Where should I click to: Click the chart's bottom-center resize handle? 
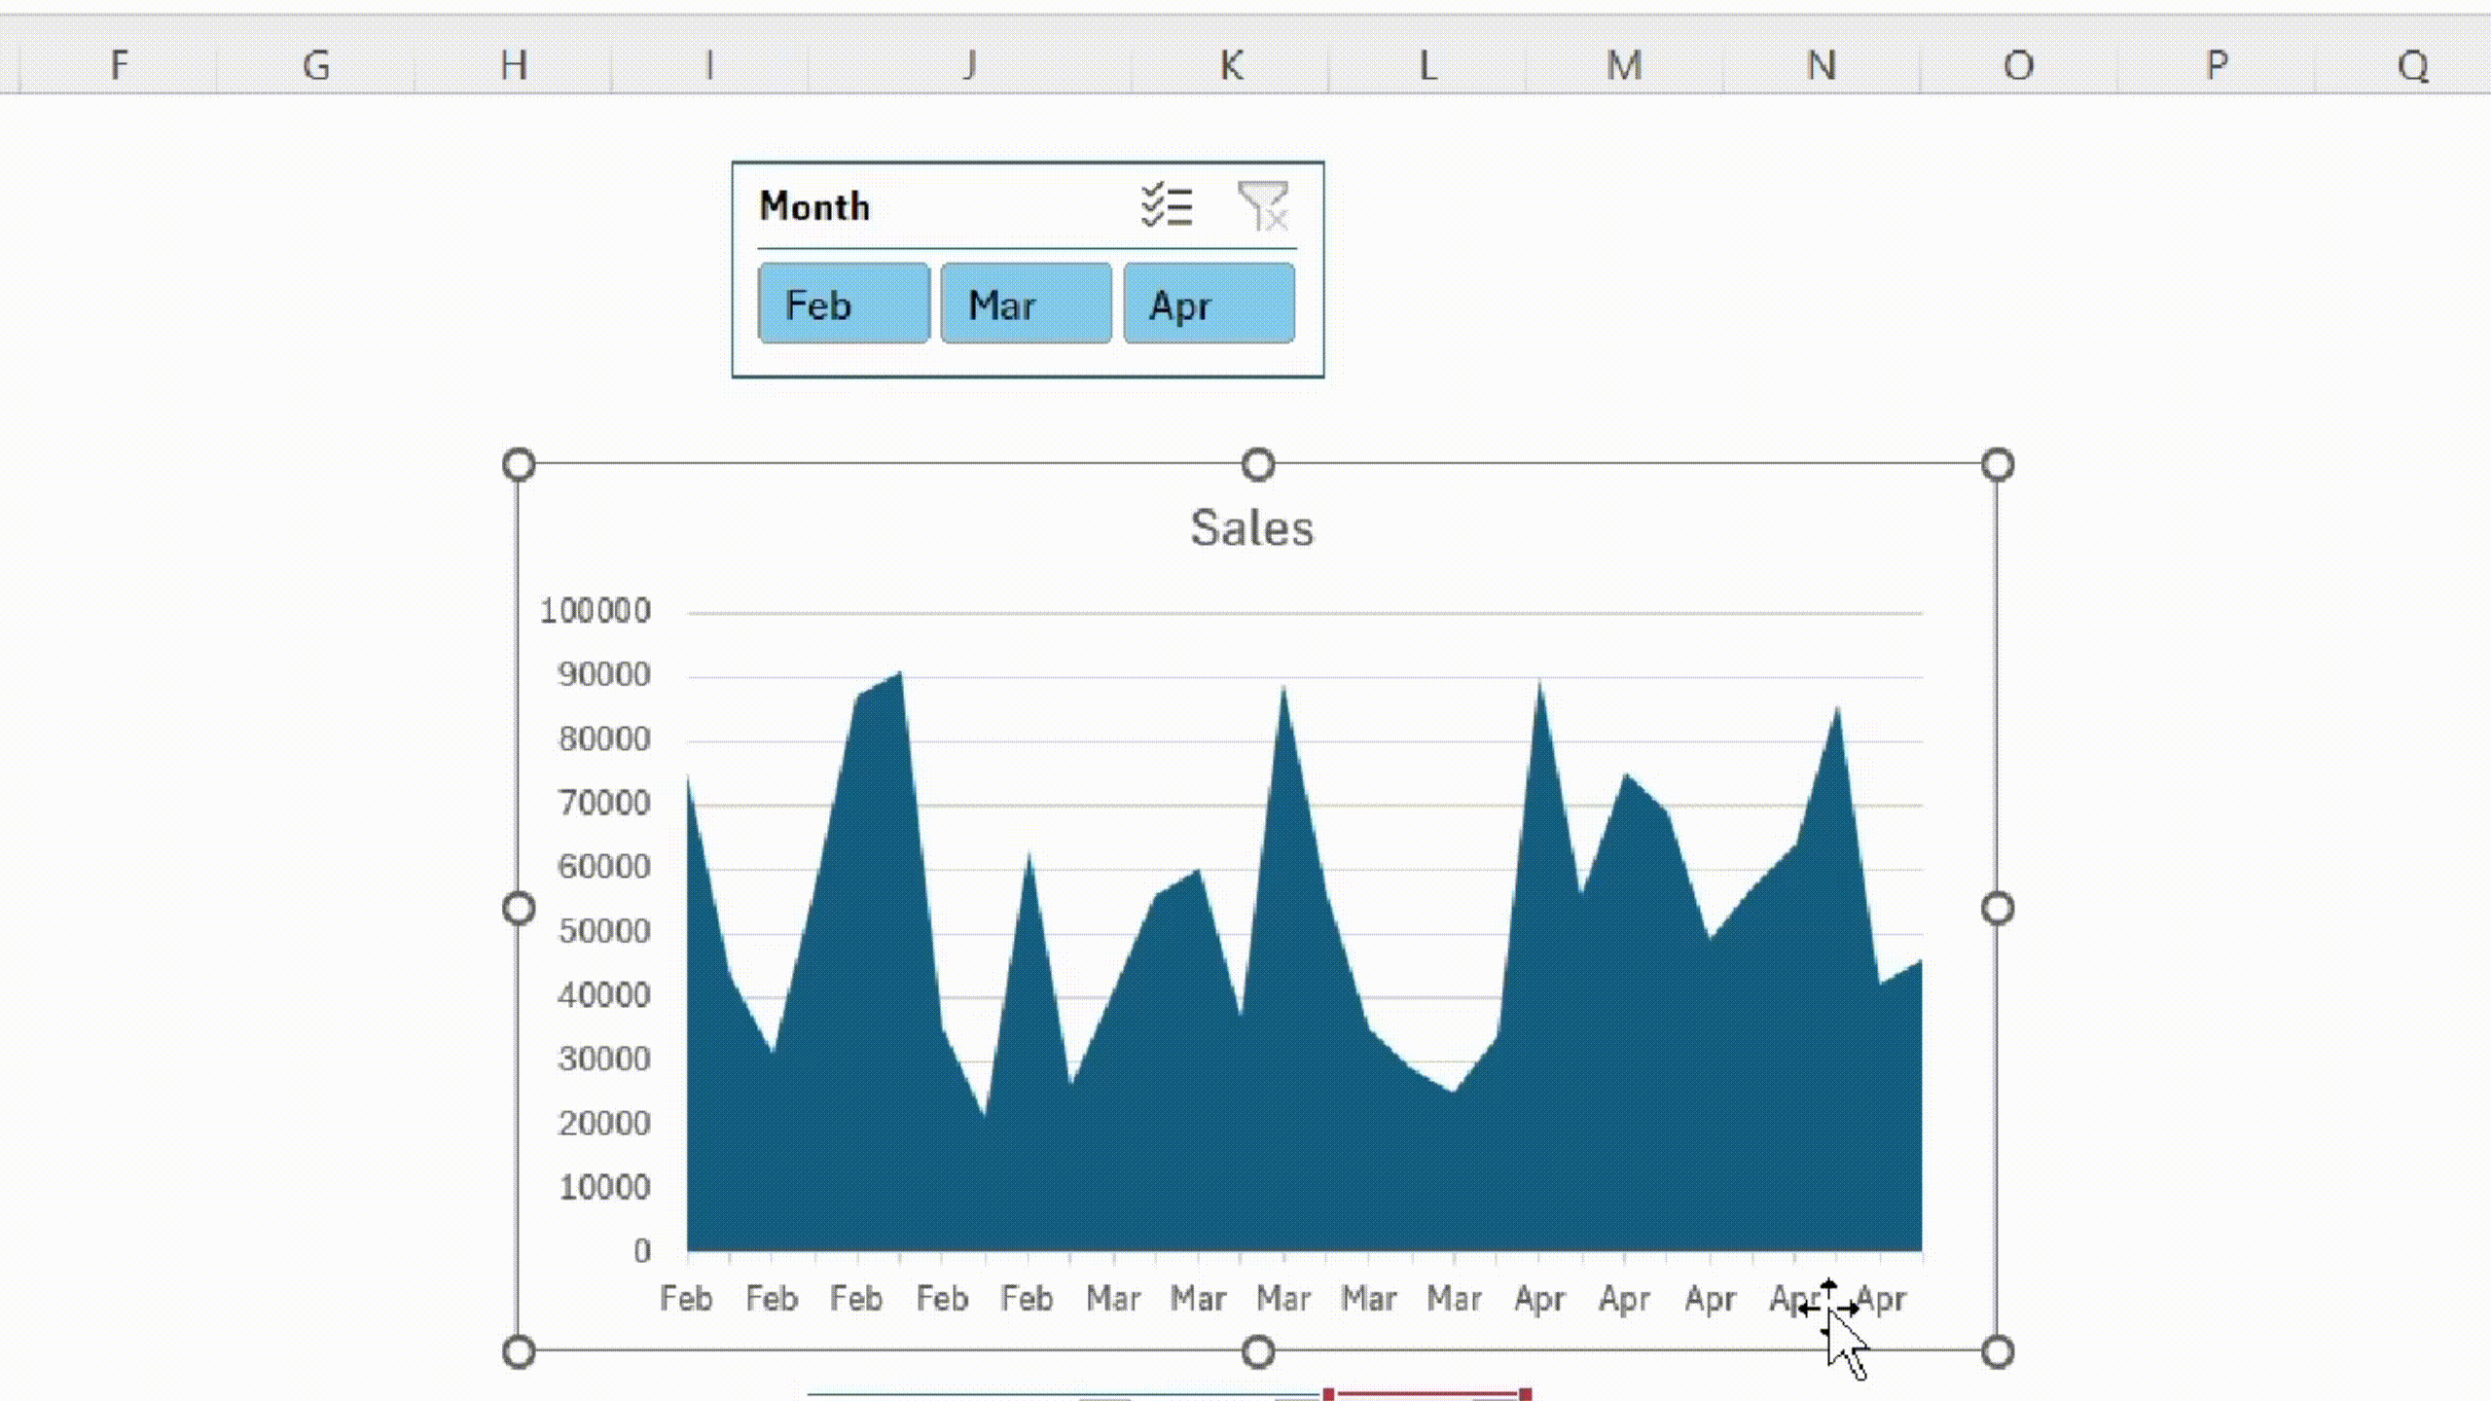click(1258, 1352)
